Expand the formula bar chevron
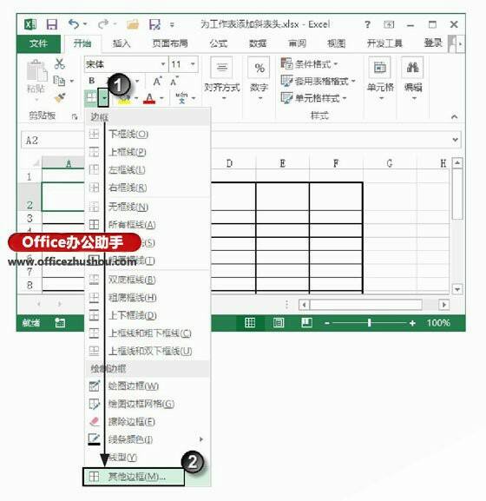This screenshot has width=486, height=501. [x=455, y=140]
